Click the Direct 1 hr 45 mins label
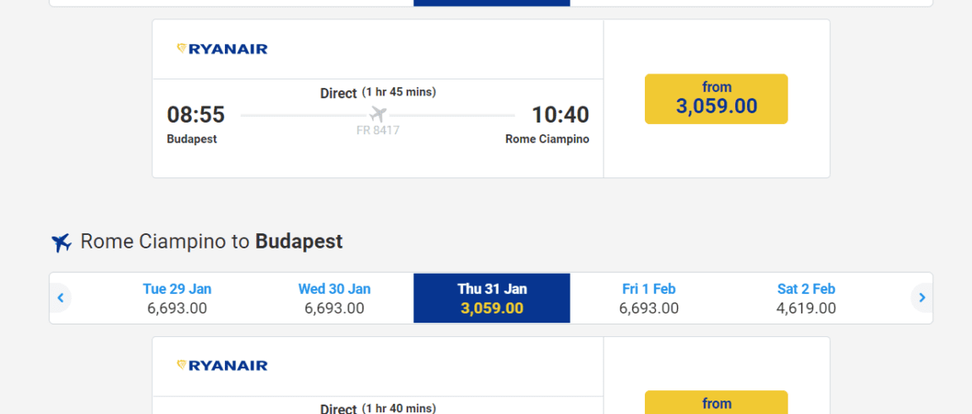This screenshot has height=414, width=972. point(378,93)
